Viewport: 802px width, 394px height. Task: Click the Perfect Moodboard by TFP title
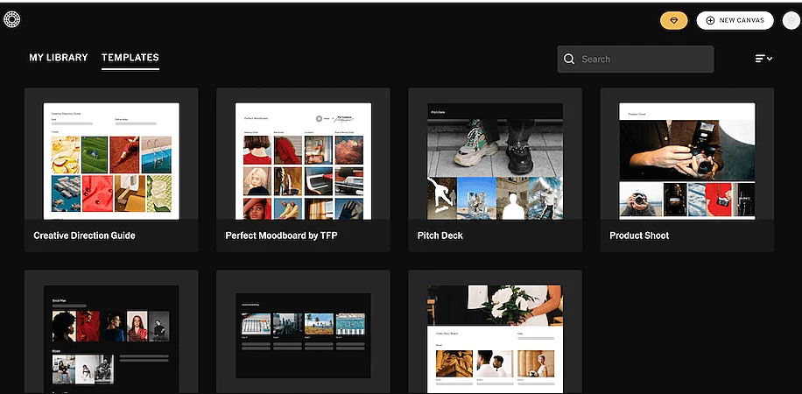[281, 236]
